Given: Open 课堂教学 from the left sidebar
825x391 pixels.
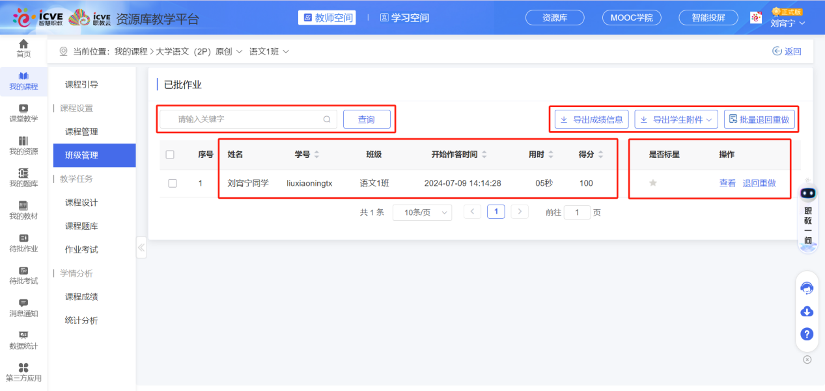Looking at the screenshot, I should coord(23,114).
